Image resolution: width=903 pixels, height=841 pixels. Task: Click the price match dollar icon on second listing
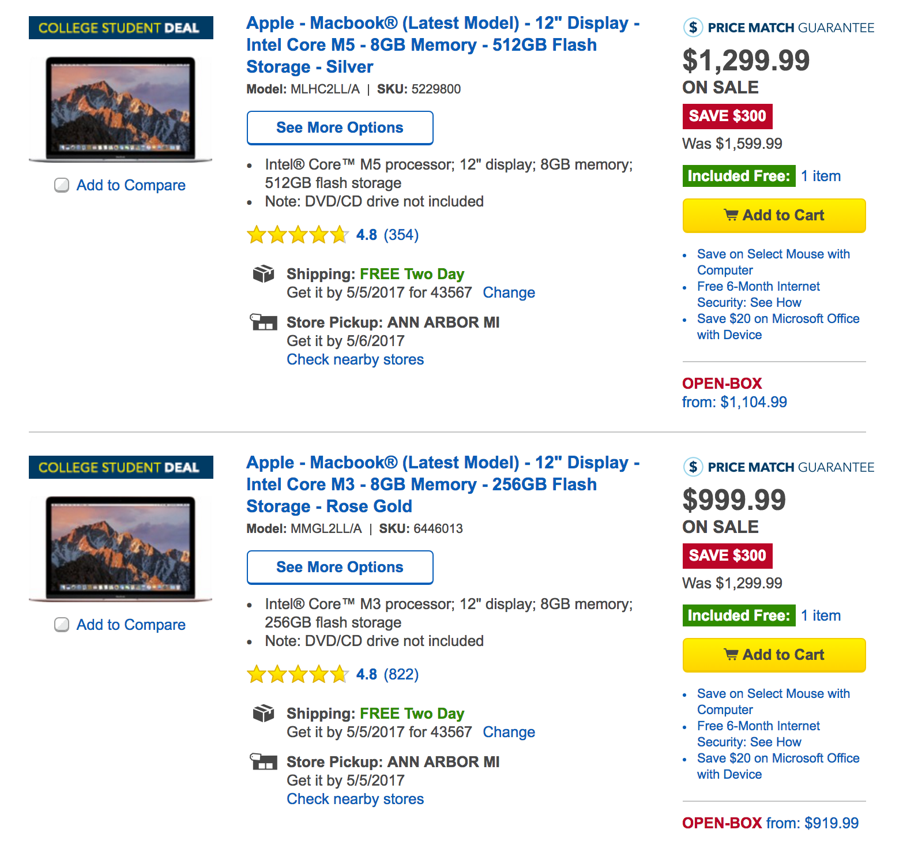tap(693, 467)
